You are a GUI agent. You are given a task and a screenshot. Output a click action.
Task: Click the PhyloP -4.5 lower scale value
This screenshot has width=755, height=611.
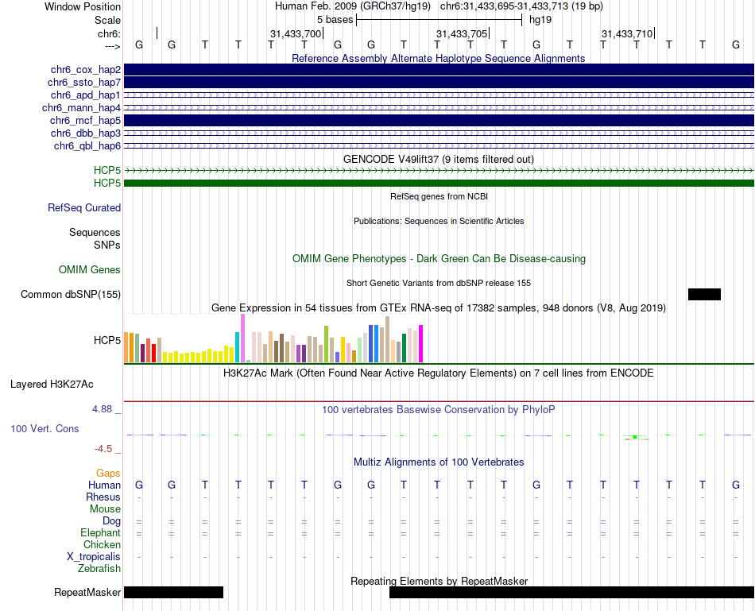click(103, 449)
